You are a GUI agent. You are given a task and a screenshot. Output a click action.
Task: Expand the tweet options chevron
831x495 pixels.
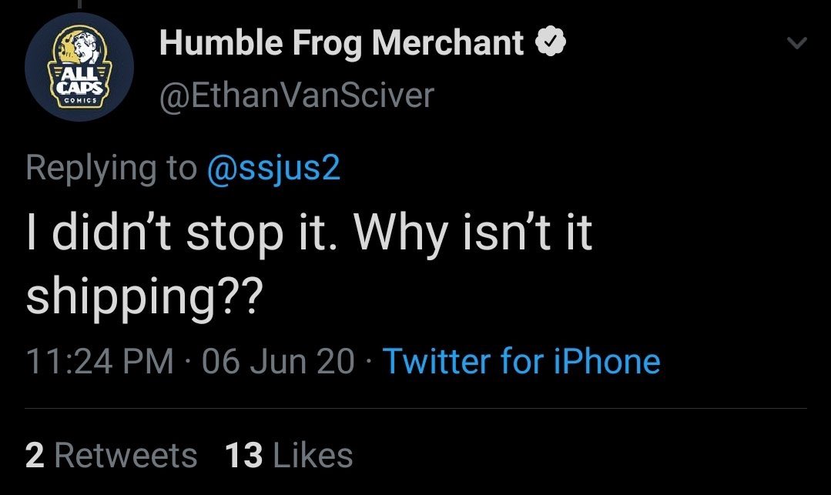tap(796, 42)
